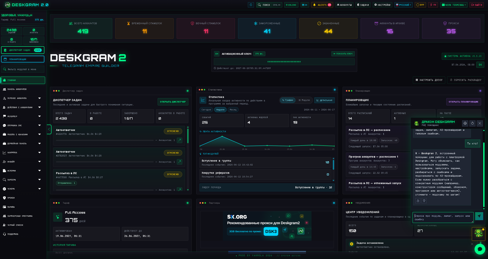Click the Парсеры magnifier icon in sidebar
Screen dimensions: 488x259
tap(4, 180)
